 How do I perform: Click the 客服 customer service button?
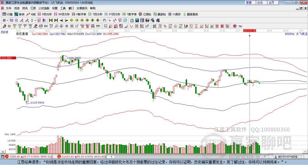pos(250,2)
